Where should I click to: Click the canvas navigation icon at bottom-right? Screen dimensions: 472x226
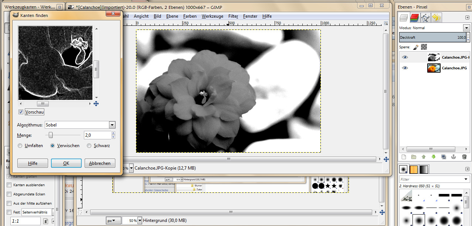(x=386, y=159)
